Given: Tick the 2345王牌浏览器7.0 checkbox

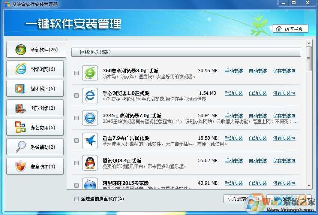Looking at the screenshot, I should (76, 118).
